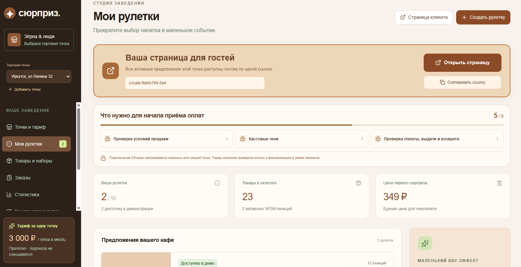Click the green sparkle icon above Маленький вау-эффект

(425, 244)
